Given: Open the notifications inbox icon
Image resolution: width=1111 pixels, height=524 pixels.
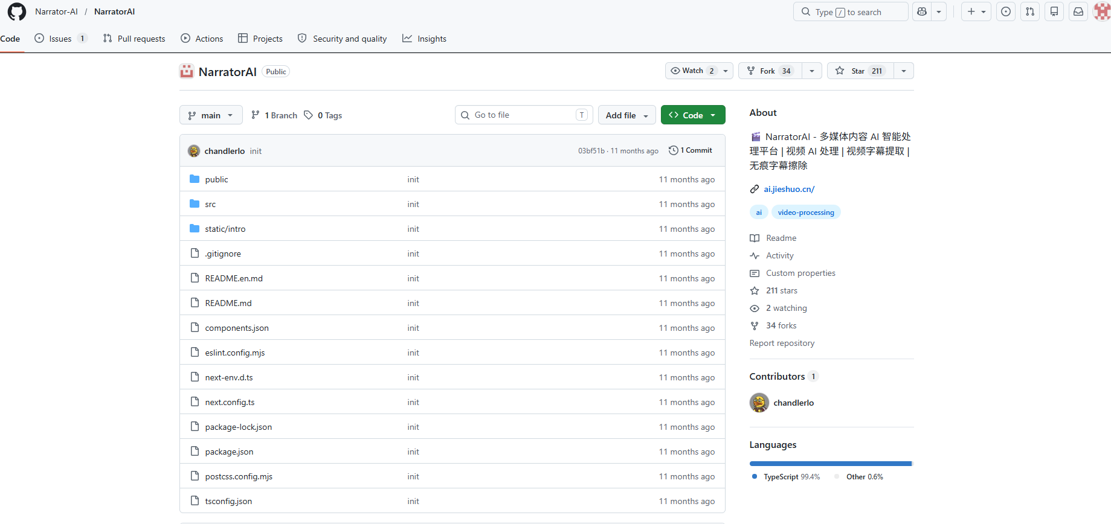Looking at the screenshot, I should coord(1078,11).
